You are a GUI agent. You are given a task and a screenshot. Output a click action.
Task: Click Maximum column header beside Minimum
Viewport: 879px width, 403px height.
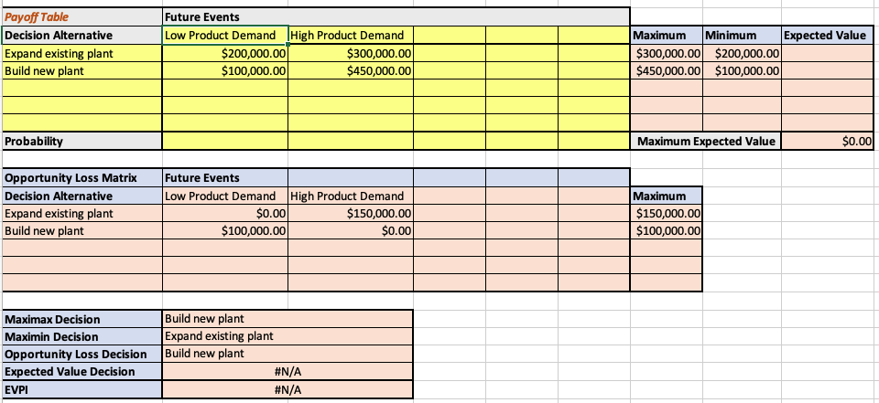[x=667, y=36]
